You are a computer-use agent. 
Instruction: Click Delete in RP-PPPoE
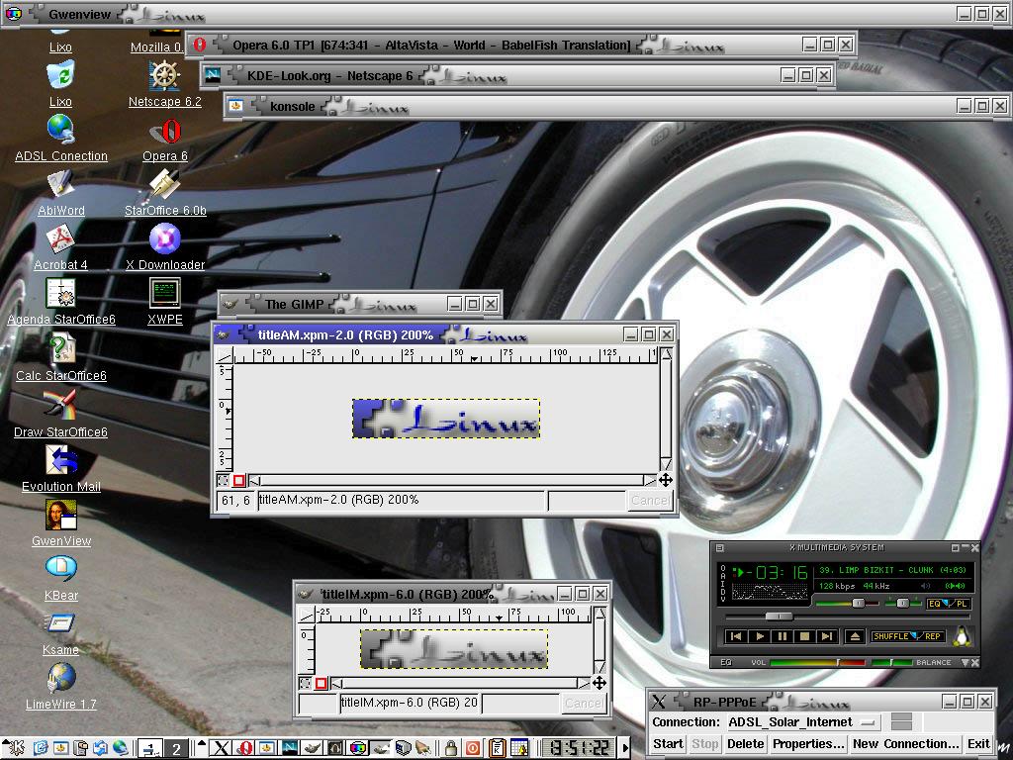[x=745, y=744]
